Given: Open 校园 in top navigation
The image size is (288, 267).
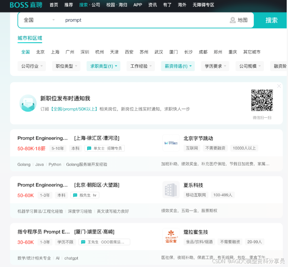Looking at the screenshot, I should tap(111, 5).
